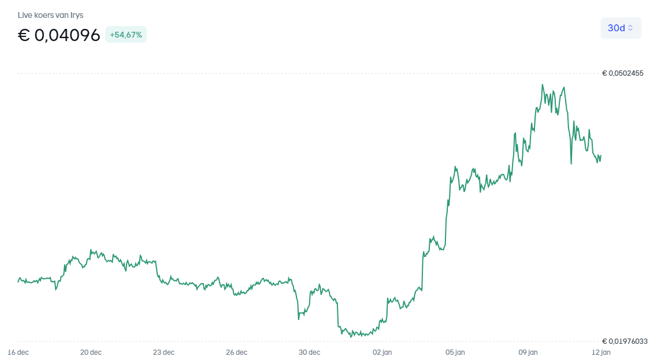The width and height of the screenshot is (661, 364).
Task: Click the 20 dec axis label
Action: coord(91,352)
